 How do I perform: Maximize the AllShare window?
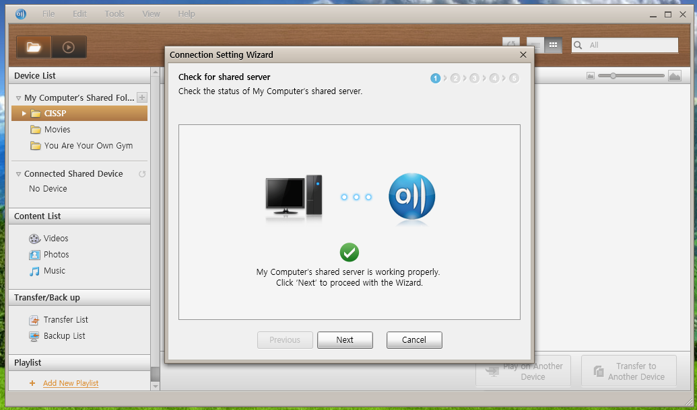point(668,15)
